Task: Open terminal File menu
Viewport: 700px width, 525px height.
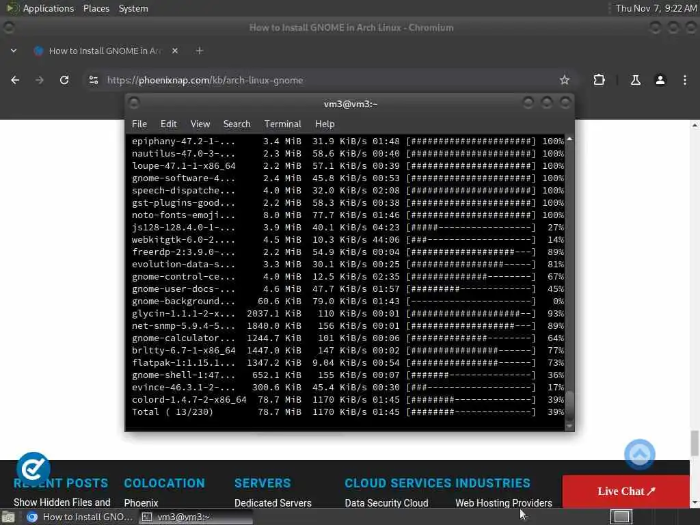Action: coord(139,124)
